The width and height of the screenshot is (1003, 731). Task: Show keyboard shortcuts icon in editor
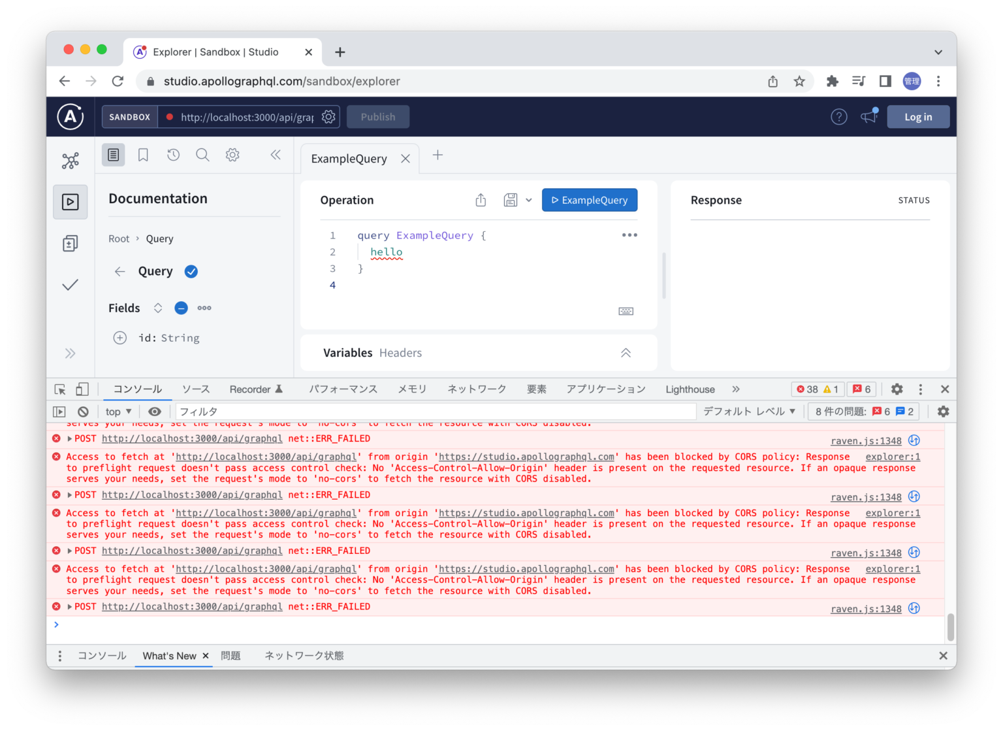[x=626, y=311]
